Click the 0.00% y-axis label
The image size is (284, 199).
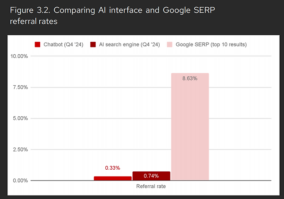tap(20, 180)
